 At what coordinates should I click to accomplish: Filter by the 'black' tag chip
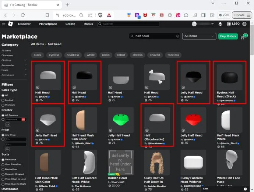point(38,55)
